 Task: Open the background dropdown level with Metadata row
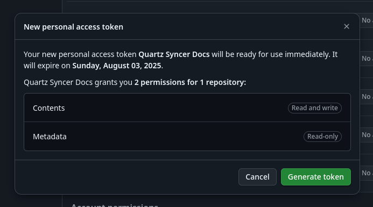[367, 135]
